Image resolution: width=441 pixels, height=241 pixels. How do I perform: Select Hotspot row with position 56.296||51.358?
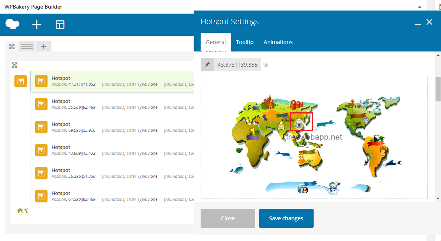point(112,173)
